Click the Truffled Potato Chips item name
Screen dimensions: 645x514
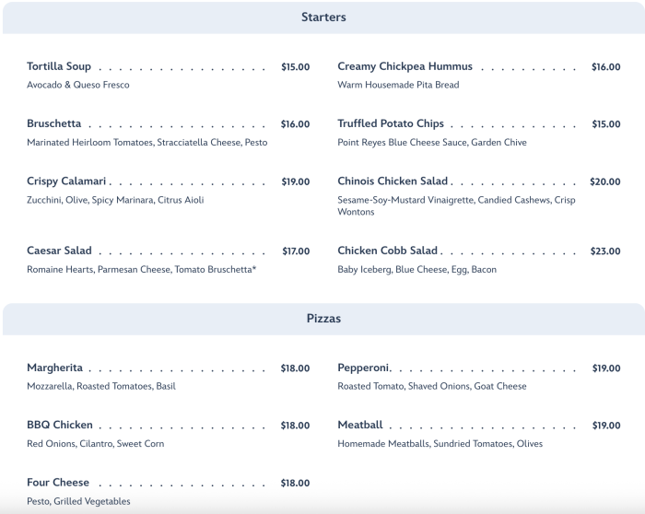[391, 123]
